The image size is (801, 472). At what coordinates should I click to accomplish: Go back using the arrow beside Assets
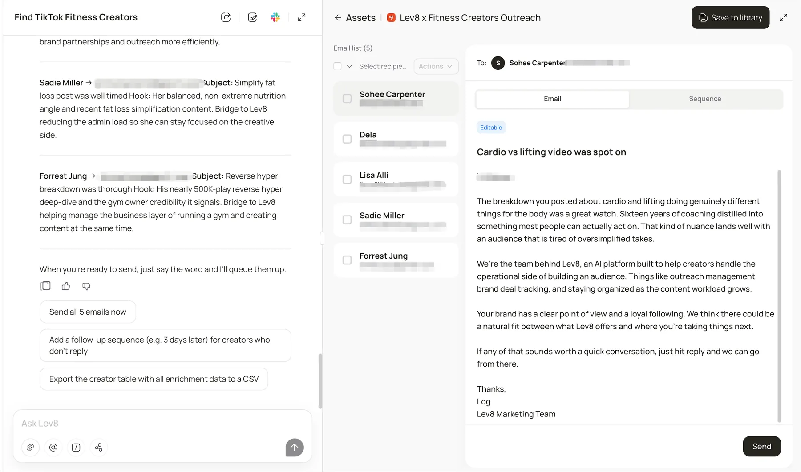[x=338, y=18]
